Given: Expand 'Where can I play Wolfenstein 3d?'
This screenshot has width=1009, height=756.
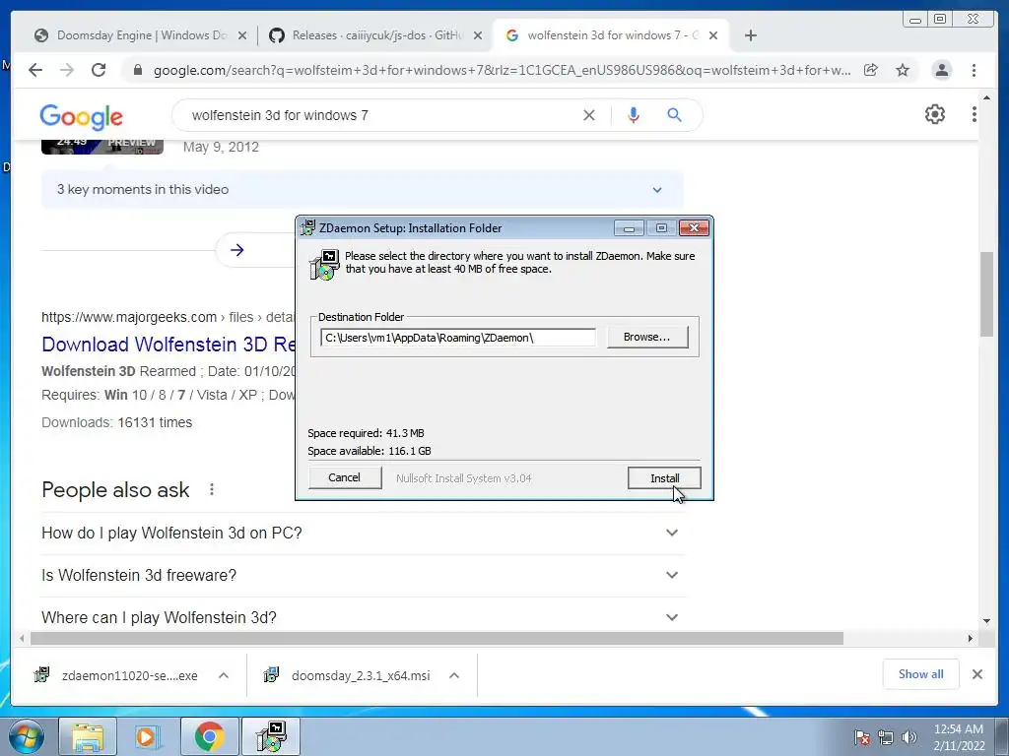Looking at the screenshot, I should pyautogui.click(x=362, y=618).
